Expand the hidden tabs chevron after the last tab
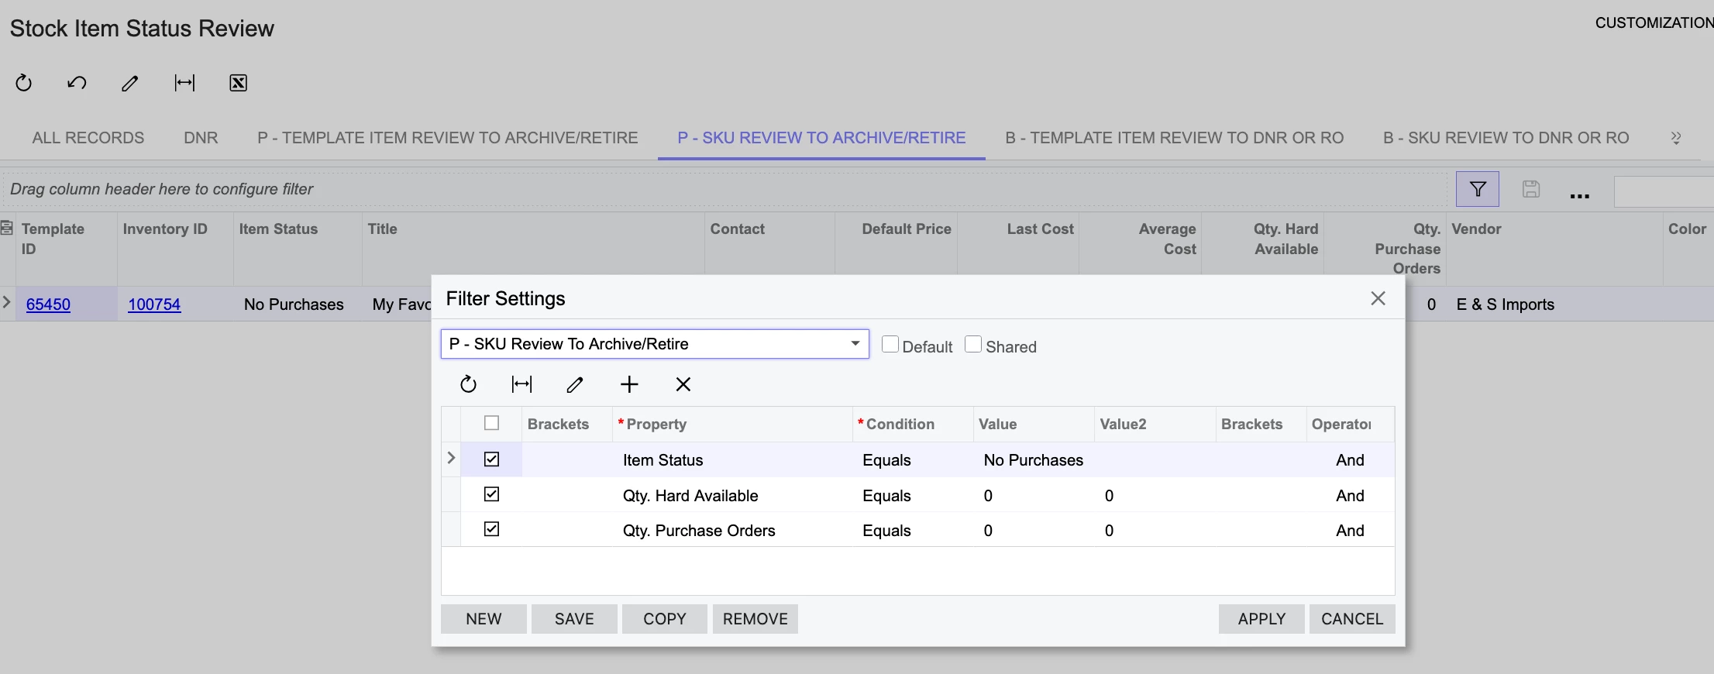 point(1676,138)
